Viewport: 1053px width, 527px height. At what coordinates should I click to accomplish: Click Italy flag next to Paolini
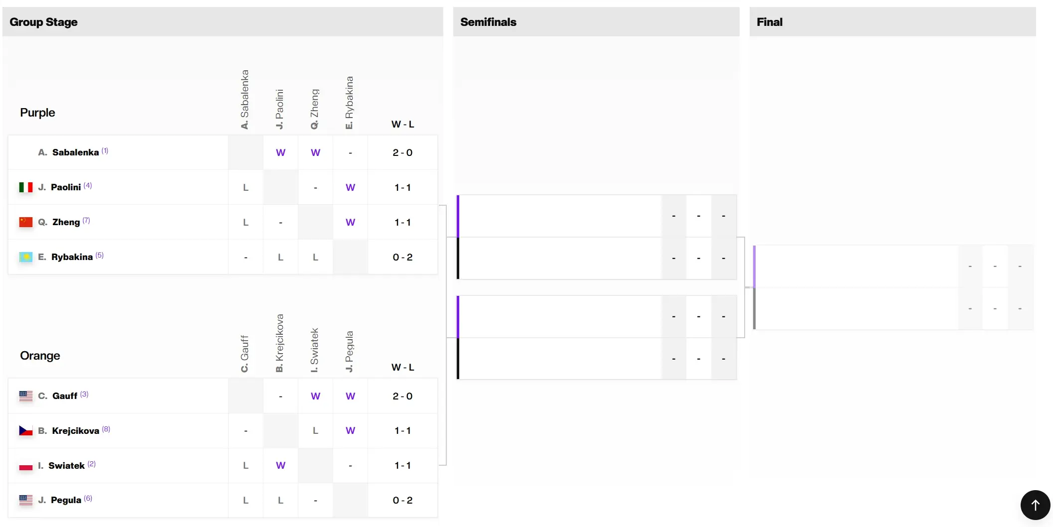26,187
